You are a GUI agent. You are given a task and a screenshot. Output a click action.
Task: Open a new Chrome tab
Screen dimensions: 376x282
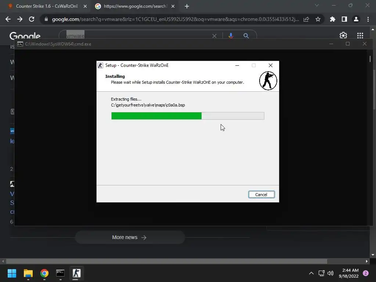[x=187, y=7]
